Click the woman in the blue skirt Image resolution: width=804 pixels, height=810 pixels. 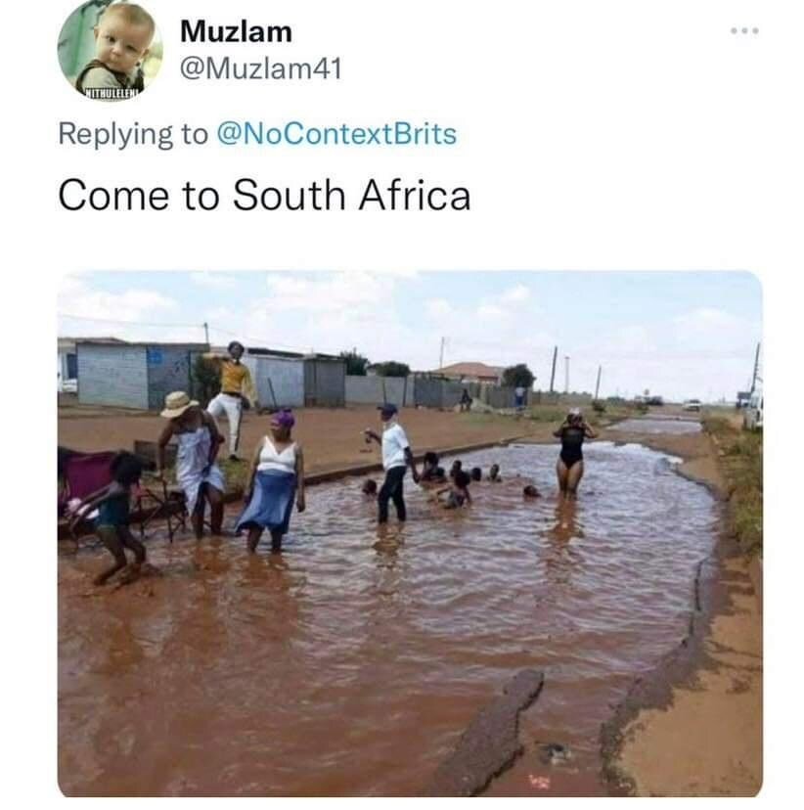point(272,480)
